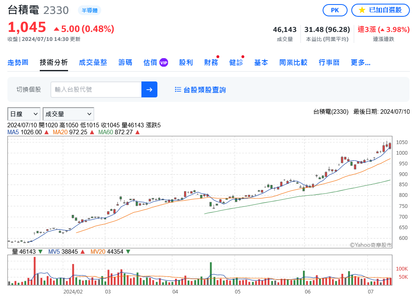Open the 成交量 indicator dropdown

point(68,114)
